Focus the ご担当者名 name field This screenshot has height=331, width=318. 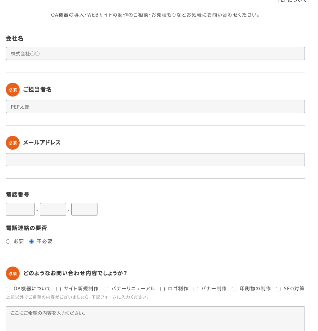(155, 107)
